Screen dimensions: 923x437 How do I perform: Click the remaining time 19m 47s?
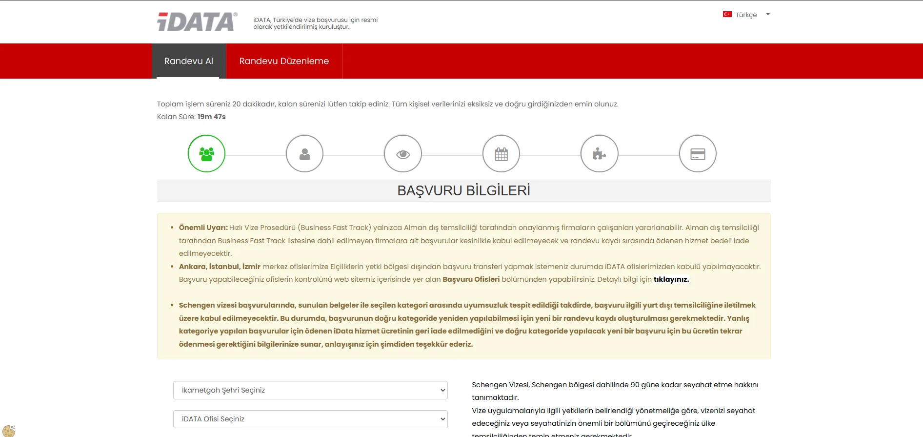coord(212,117)
